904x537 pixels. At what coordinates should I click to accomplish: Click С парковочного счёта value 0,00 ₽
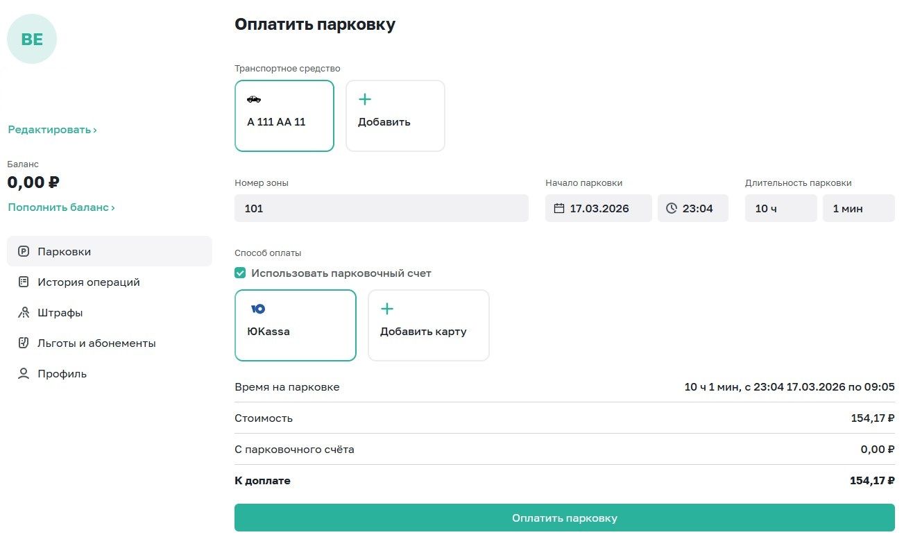pos(878,450)
